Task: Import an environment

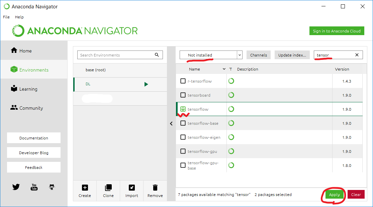Action: coord(131,191)
